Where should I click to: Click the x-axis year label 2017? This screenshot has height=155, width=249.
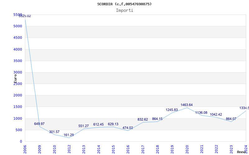click(143, 149)
